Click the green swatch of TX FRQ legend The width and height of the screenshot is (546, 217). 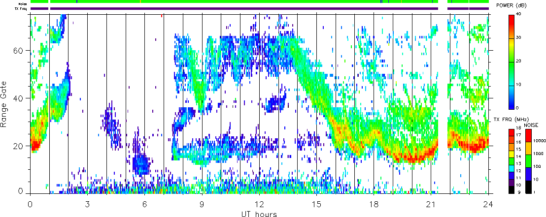click(x=512, y=161)
